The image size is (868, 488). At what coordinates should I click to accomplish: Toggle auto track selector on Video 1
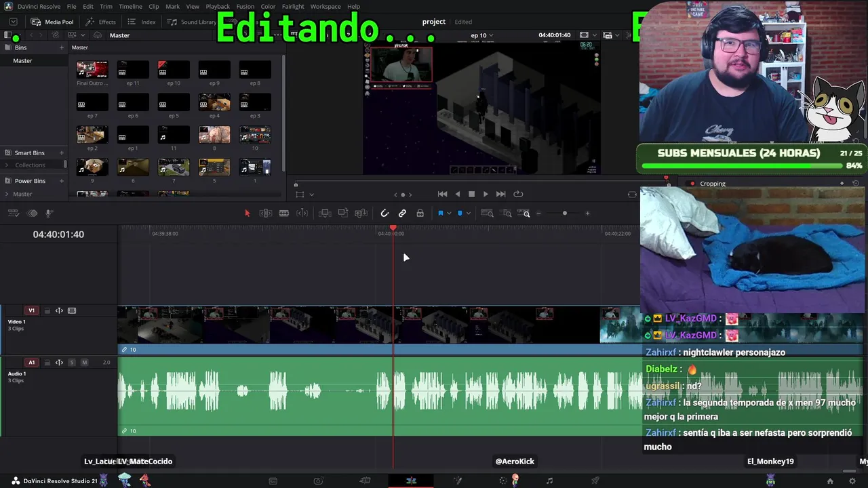[59, 310]
